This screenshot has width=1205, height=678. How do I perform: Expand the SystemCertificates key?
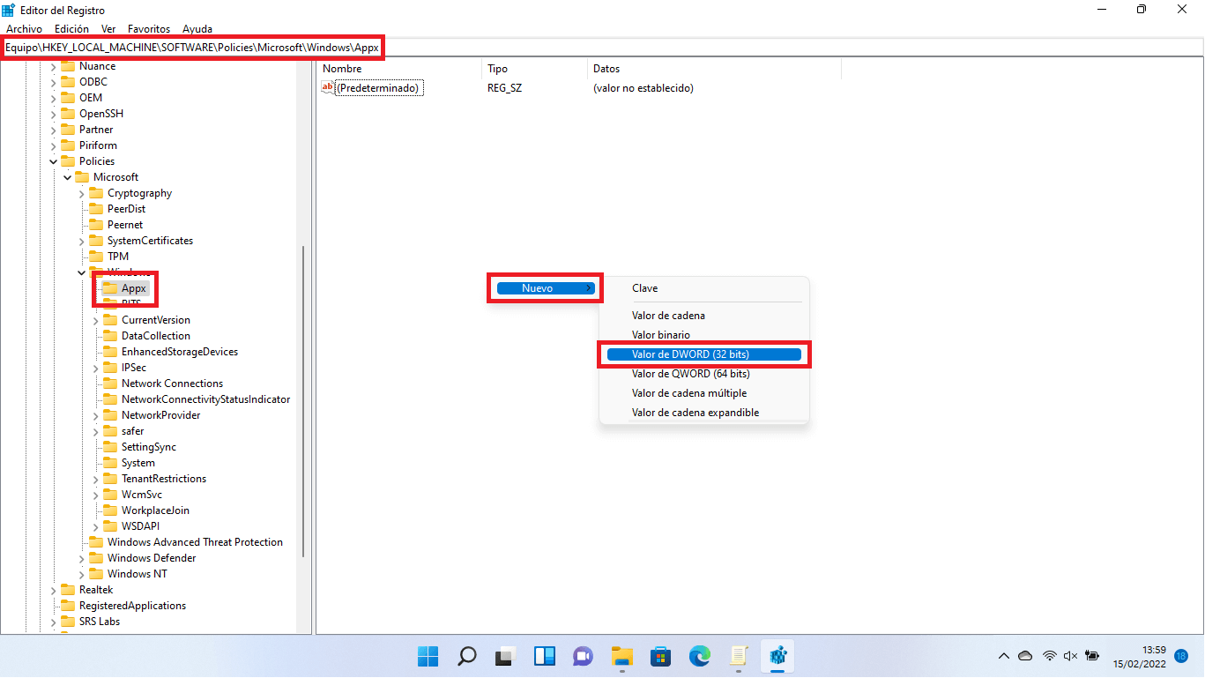[81, 241]
